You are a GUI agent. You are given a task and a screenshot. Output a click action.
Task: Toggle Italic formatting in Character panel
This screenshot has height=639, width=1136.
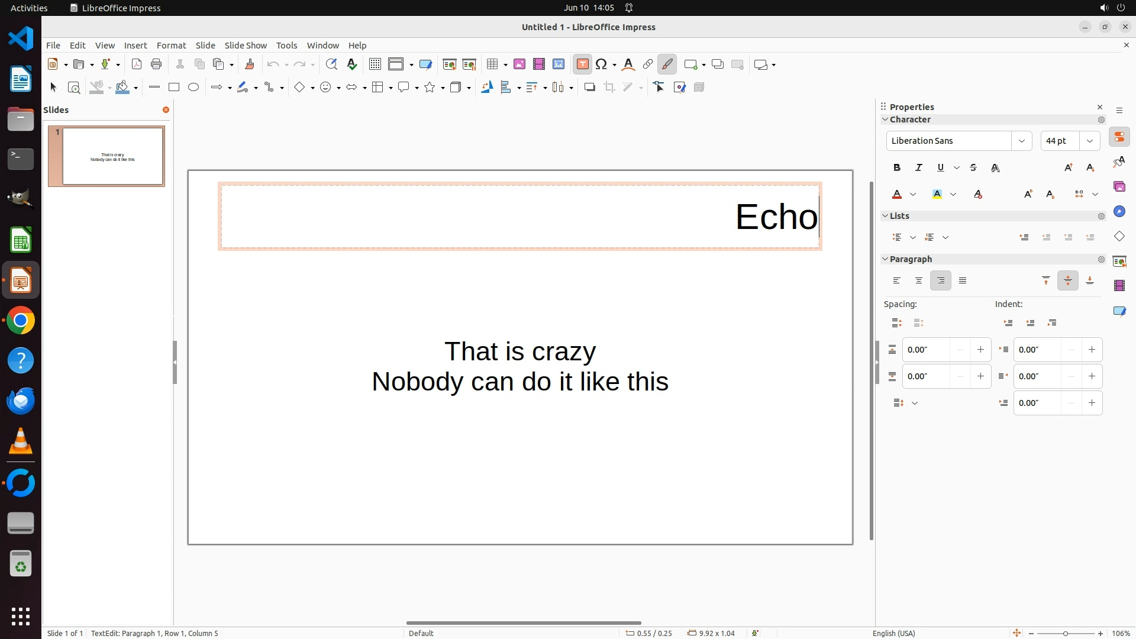pos(919,168)
